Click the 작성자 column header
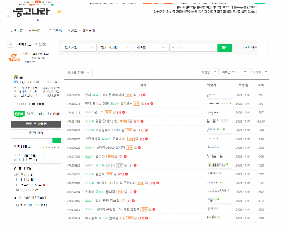The image size is (283, 229). pyautogui.click(x=212, y=85)
